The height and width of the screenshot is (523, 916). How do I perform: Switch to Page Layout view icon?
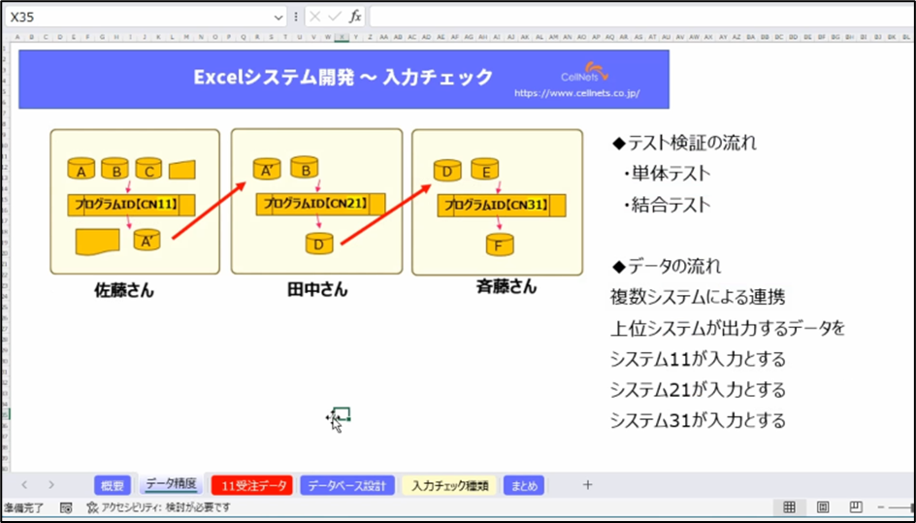tap(823, 507)
